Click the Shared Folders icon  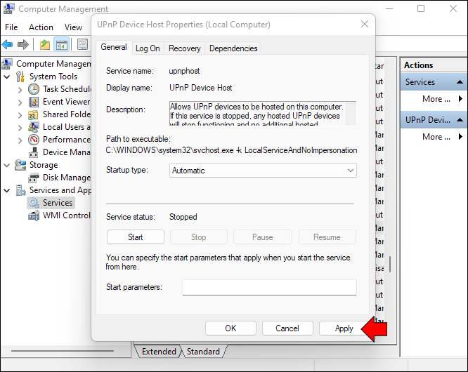point(33,114)
